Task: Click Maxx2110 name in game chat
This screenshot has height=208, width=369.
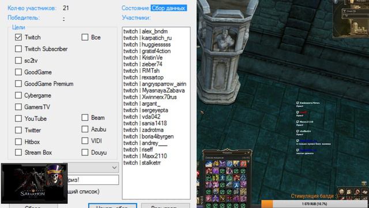Action: coord(306,122)
